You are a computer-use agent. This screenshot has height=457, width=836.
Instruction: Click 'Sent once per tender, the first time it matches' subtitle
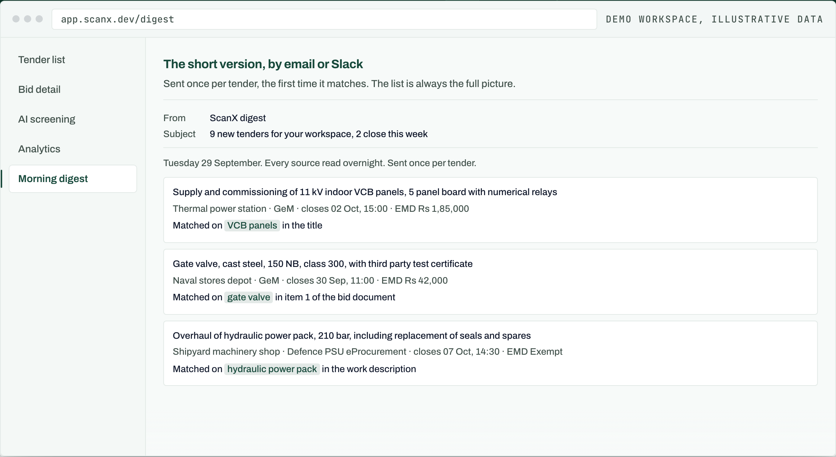pos(339,83)
